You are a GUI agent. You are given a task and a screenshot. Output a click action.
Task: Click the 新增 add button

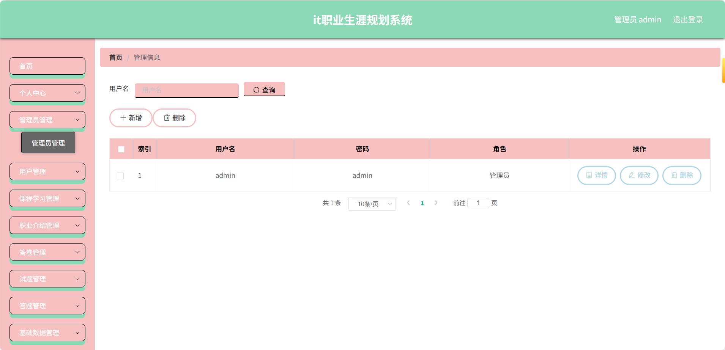(131, 118)
